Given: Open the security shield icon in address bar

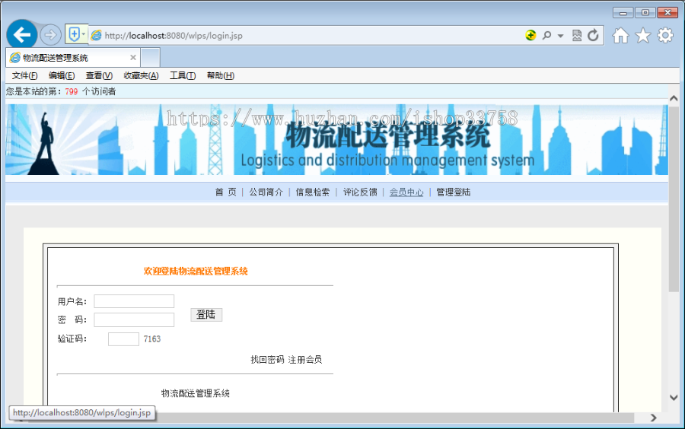Looking at the screenshot, I should [x=74, y=34].
